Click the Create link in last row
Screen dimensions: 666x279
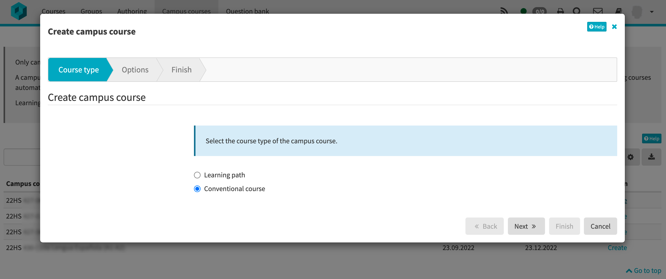[617, 247]
